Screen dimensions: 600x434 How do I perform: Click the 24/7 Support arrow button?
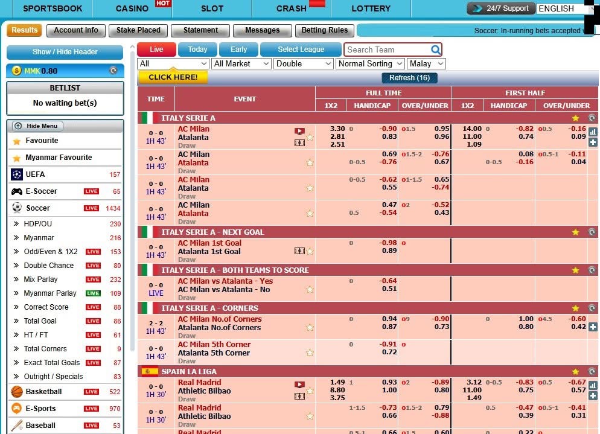pyautogui.click(x=501, y=8)
